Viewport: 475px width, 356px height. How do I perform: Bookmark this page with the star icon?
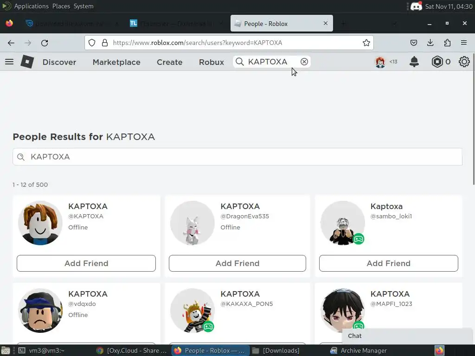[x=366, y=43]
